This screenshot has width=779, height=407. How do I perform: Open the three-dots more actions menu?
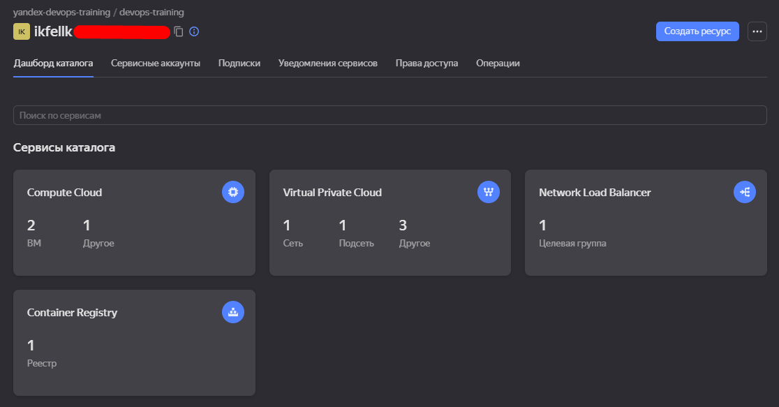[757, 31]
